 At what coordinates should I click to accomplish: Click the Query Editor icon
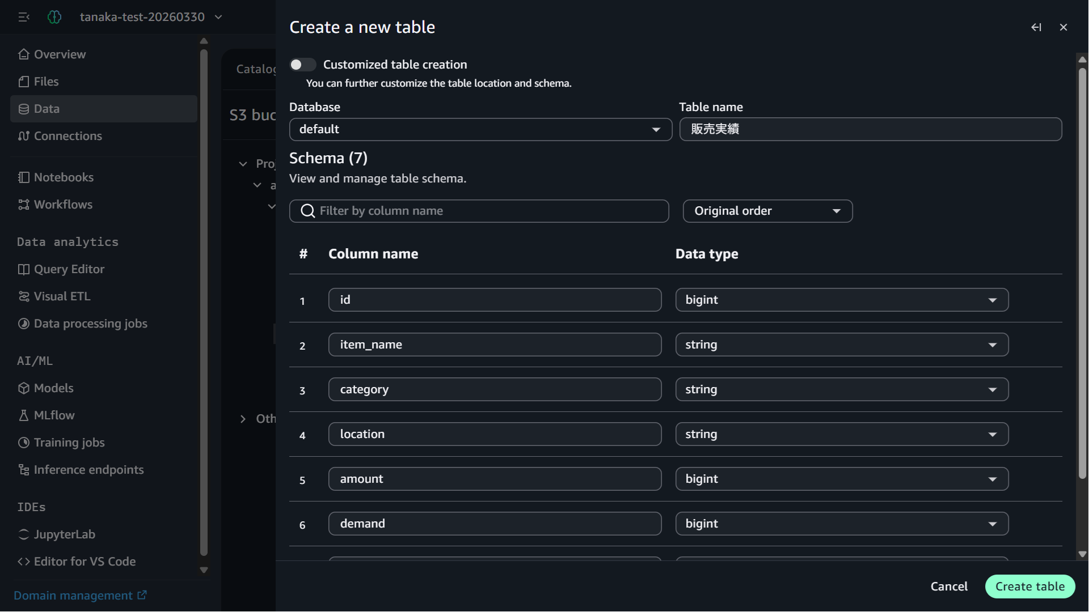pos(23,269)
